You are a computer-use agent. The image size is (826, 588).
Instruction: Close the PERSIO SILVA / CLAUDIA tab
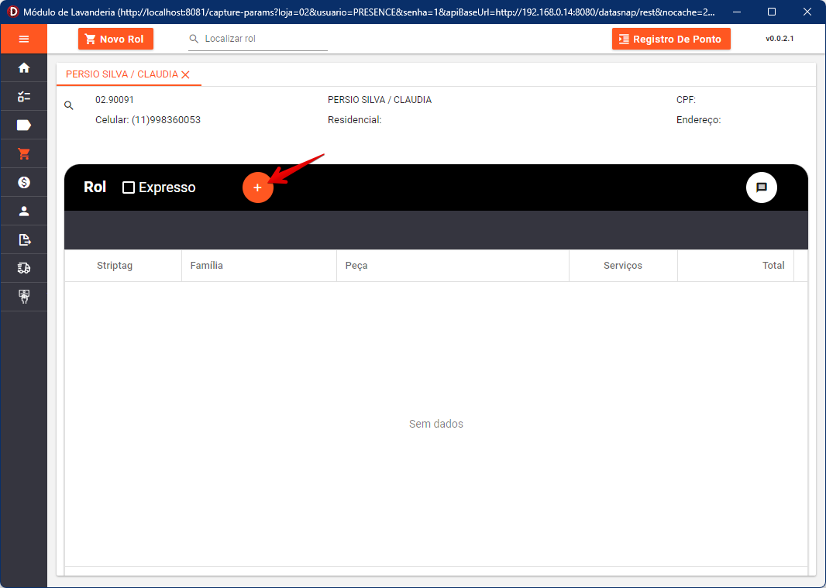click(185, 75)
